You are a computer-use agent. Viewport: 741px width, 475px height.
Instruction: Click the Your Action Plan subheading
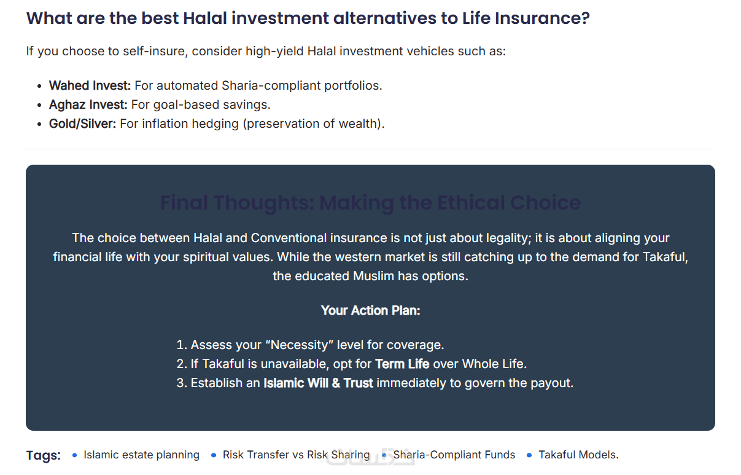pyautogui.click(x=370, y=310)
